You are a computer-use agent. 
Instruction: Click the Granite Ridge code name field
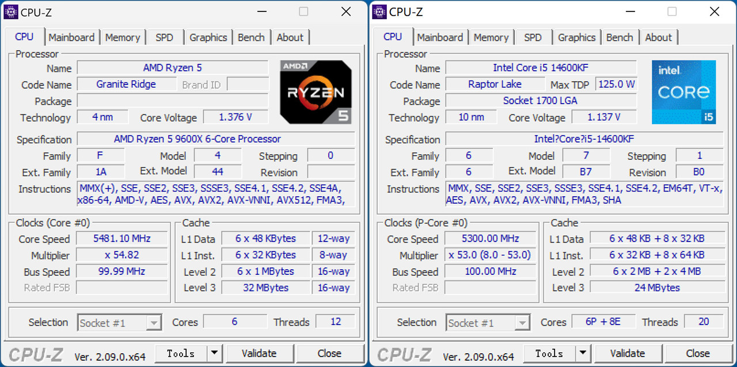126,84
